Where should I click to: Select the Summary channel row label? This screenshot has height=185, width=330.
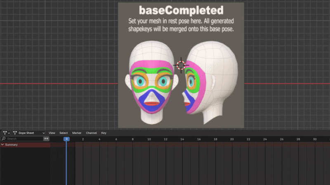pos(12,145)
